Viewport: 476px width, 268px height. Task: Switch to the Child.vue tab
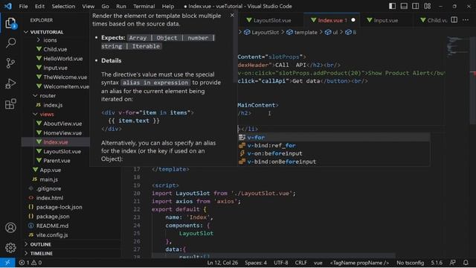tap(434, 20)
